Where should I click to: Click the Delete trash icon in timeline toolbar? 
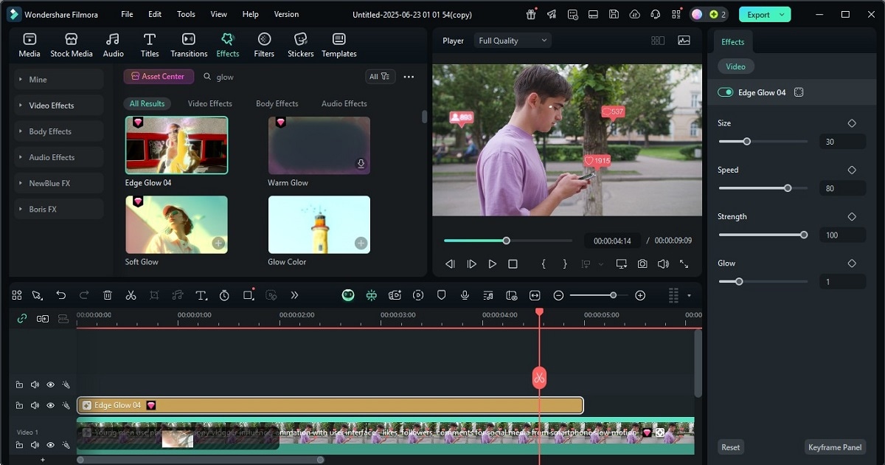point(108,295)
